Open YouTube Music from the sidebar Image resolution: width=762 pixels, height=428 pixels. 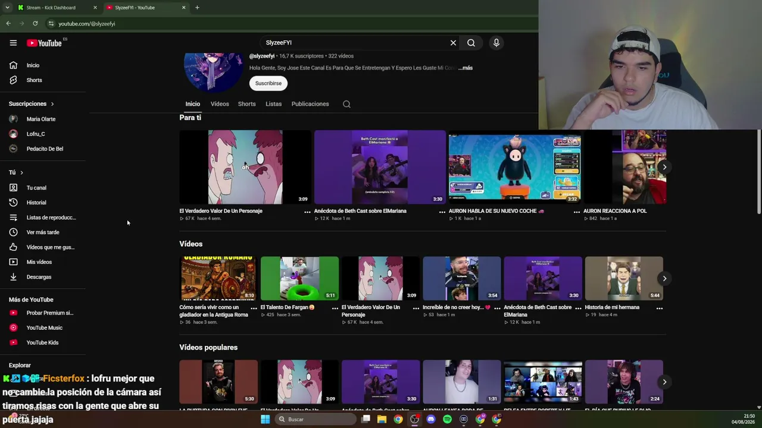[43, 328]
